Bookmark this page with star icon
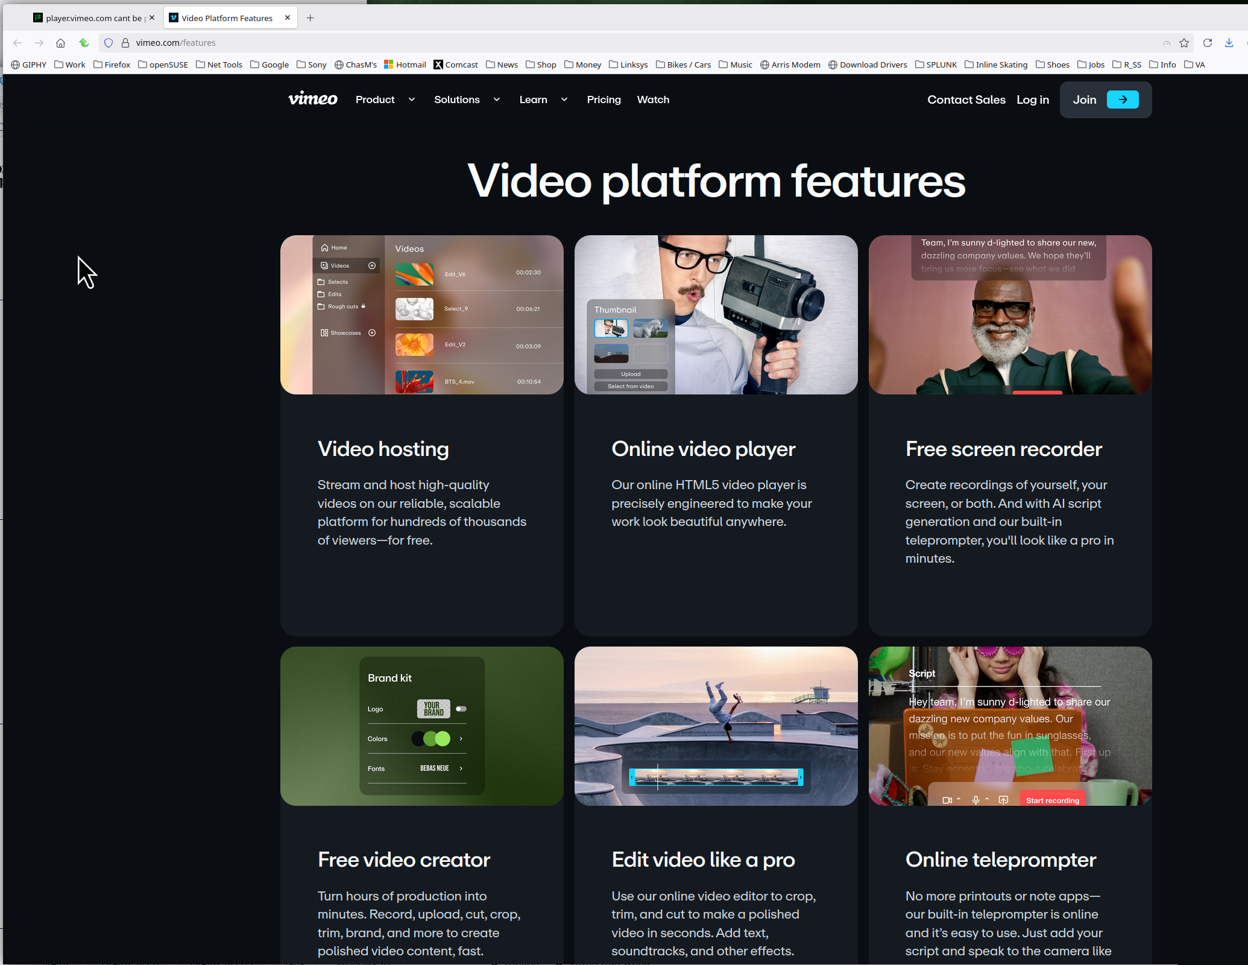The height and width of the screenshot is (965, 1248). click(1183, 43)
